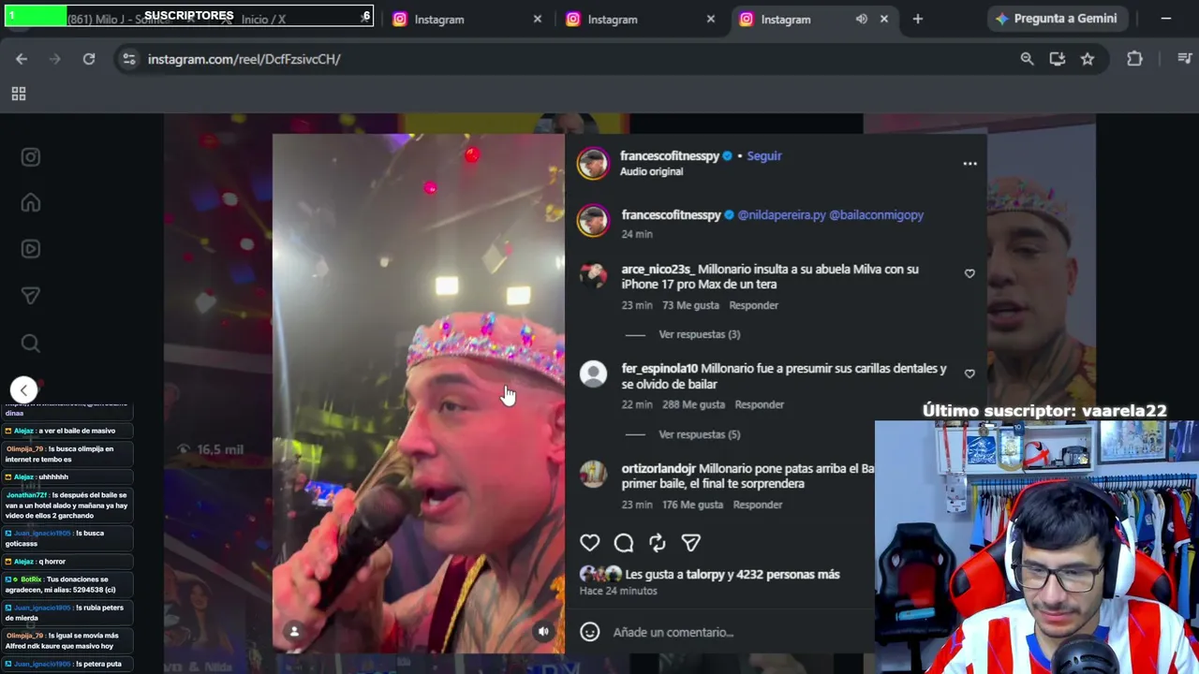Image resolution: width=1199 pixels, height=674 pixels.
Task: Expand Ver respuestas (3)
Action: [699, 334]
